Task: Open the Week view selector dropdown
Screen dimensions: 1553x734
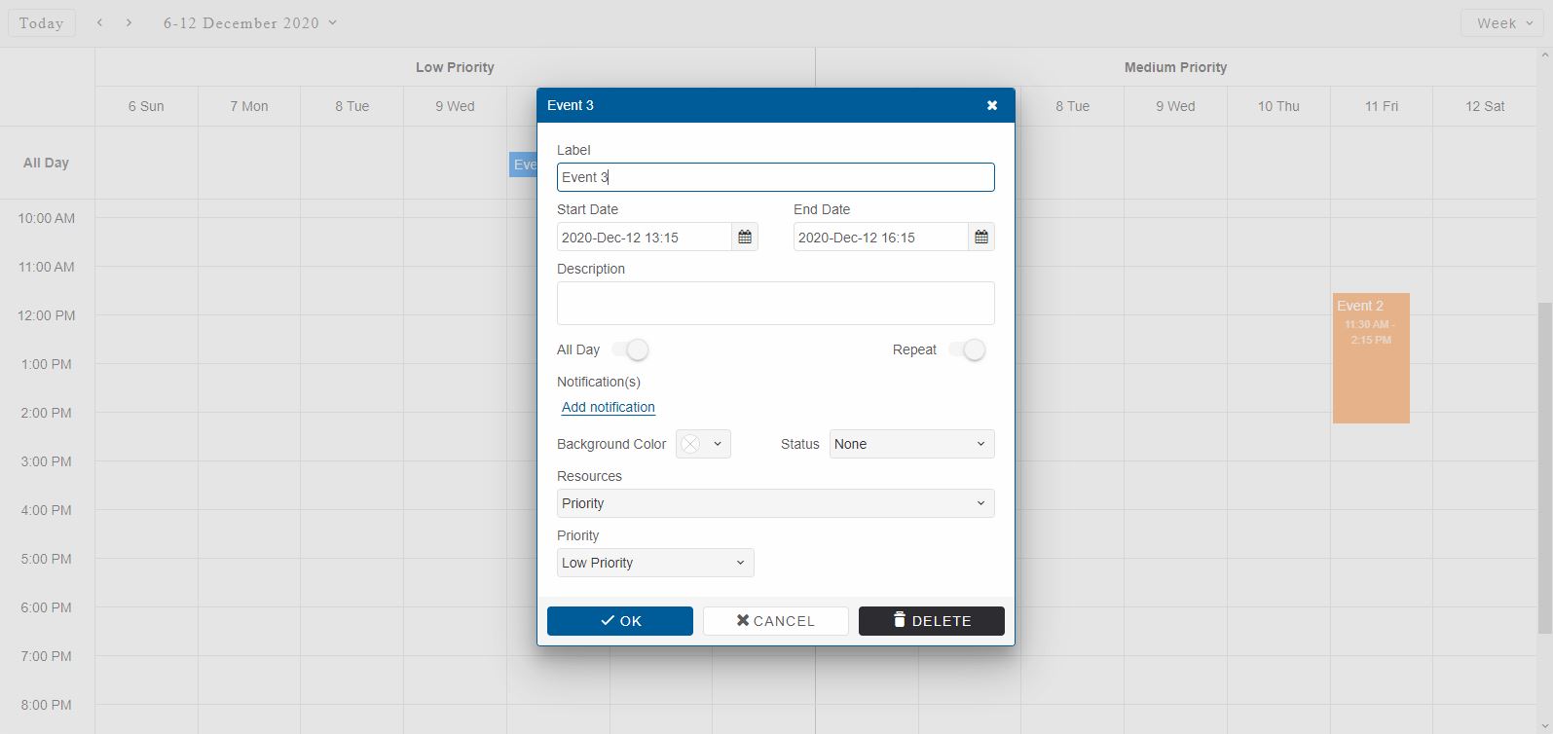Action: click(1502, 23)
